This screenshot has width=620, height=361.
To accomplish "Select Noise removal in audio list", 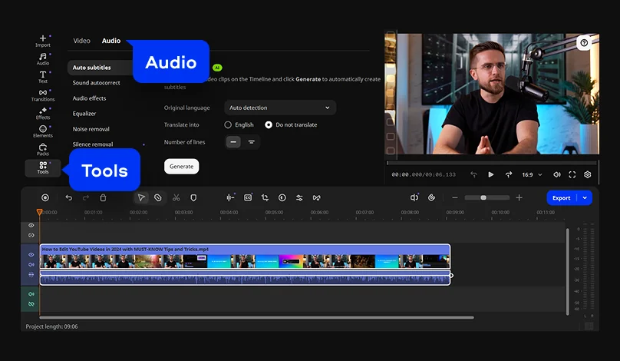I will point(91,129).
